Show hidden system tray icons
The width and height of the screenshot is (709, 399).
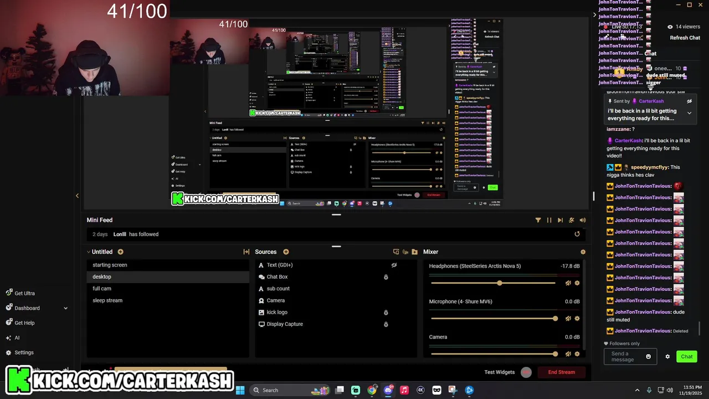(x=637, y=390)
